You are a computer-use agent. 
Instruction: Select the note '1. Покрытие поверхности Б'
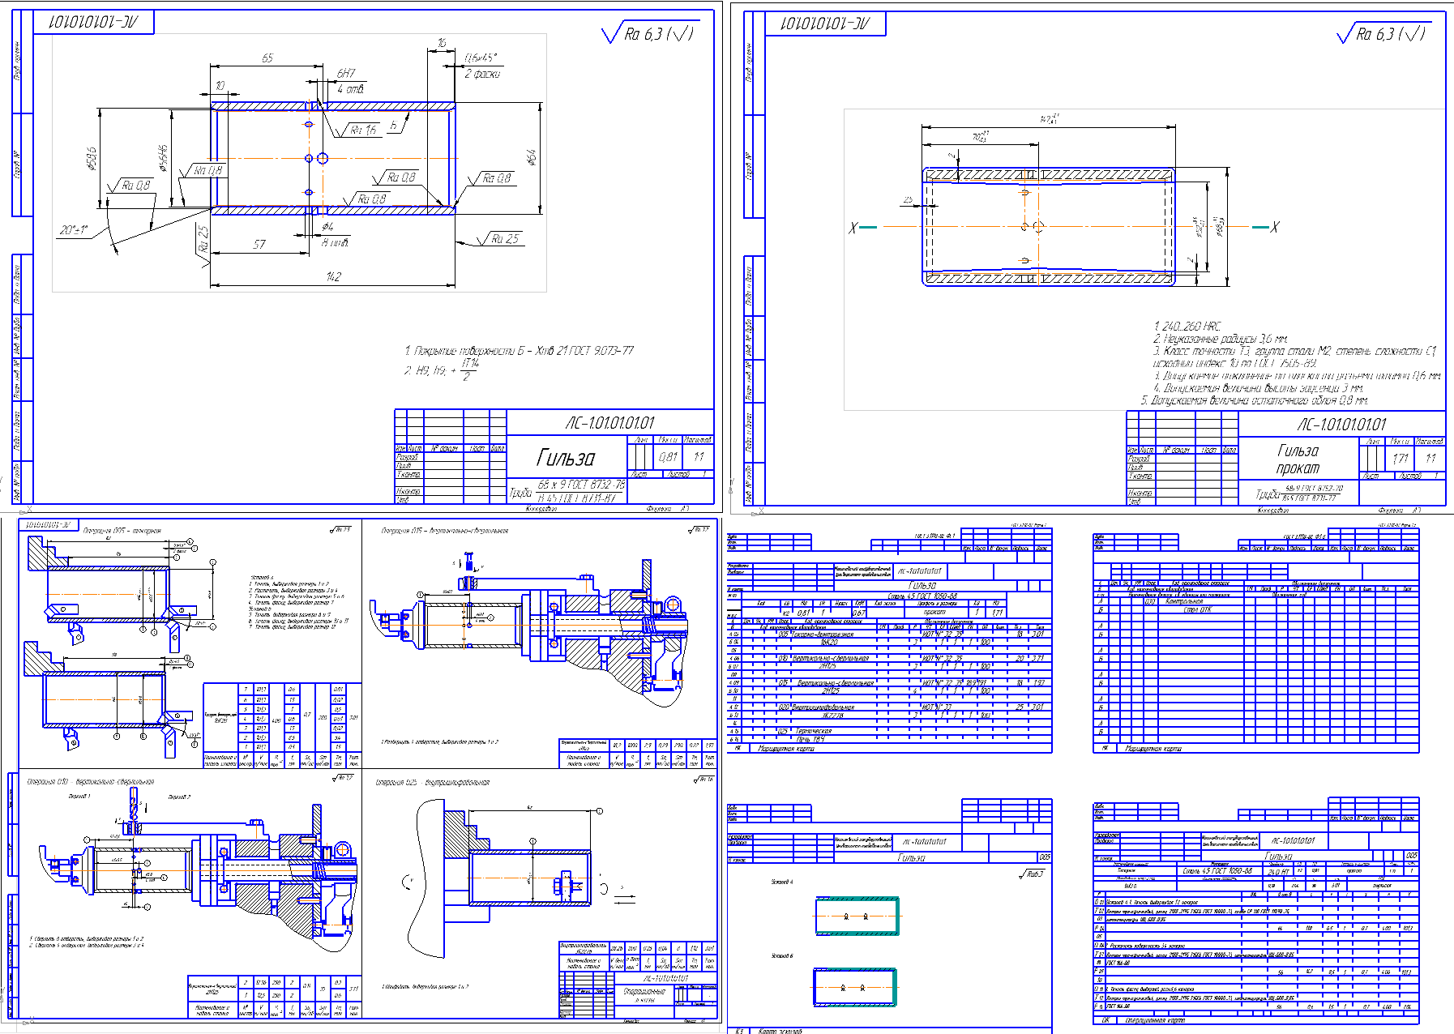click(519, 351)
